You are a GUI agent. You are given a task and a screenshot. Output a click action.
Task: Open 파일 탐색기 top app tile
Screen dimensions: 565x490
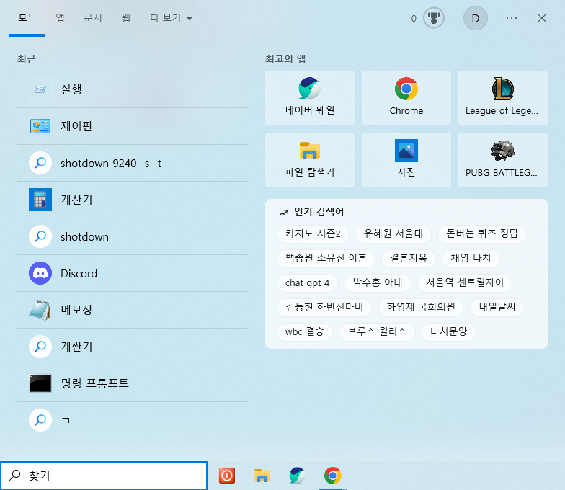click(310, 160)
